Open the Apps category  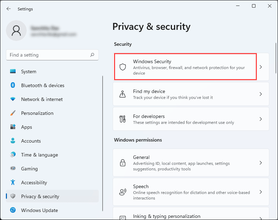52,127
